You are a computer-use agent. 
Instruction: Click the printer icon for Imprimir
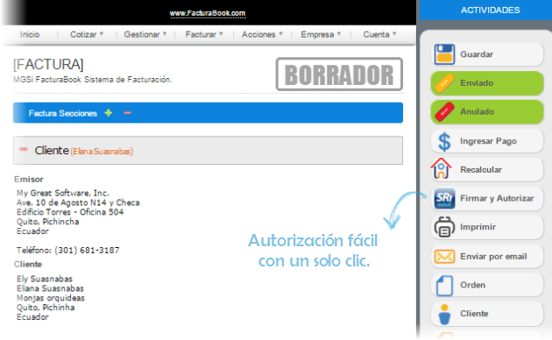444,227
